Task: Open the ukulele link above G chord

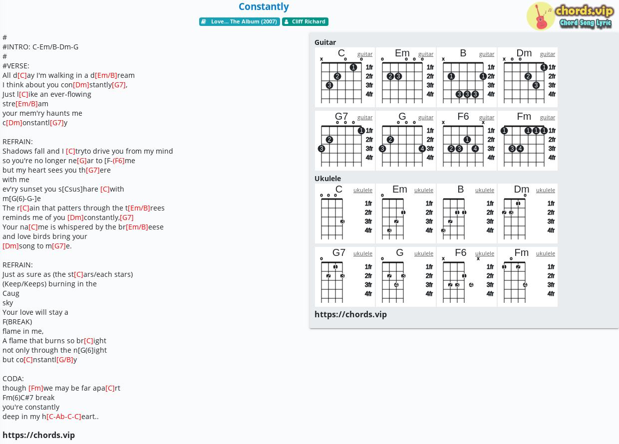Action: [x=424, y=253]
